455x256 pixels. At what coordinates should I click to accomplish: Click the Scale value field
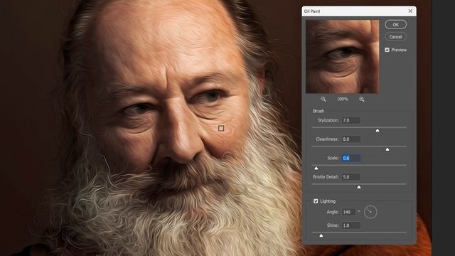[350, 158]
